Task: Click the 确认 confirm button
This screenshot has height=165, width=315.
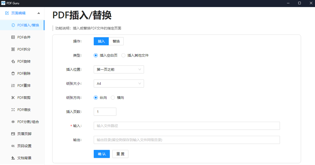Action: 101,154
